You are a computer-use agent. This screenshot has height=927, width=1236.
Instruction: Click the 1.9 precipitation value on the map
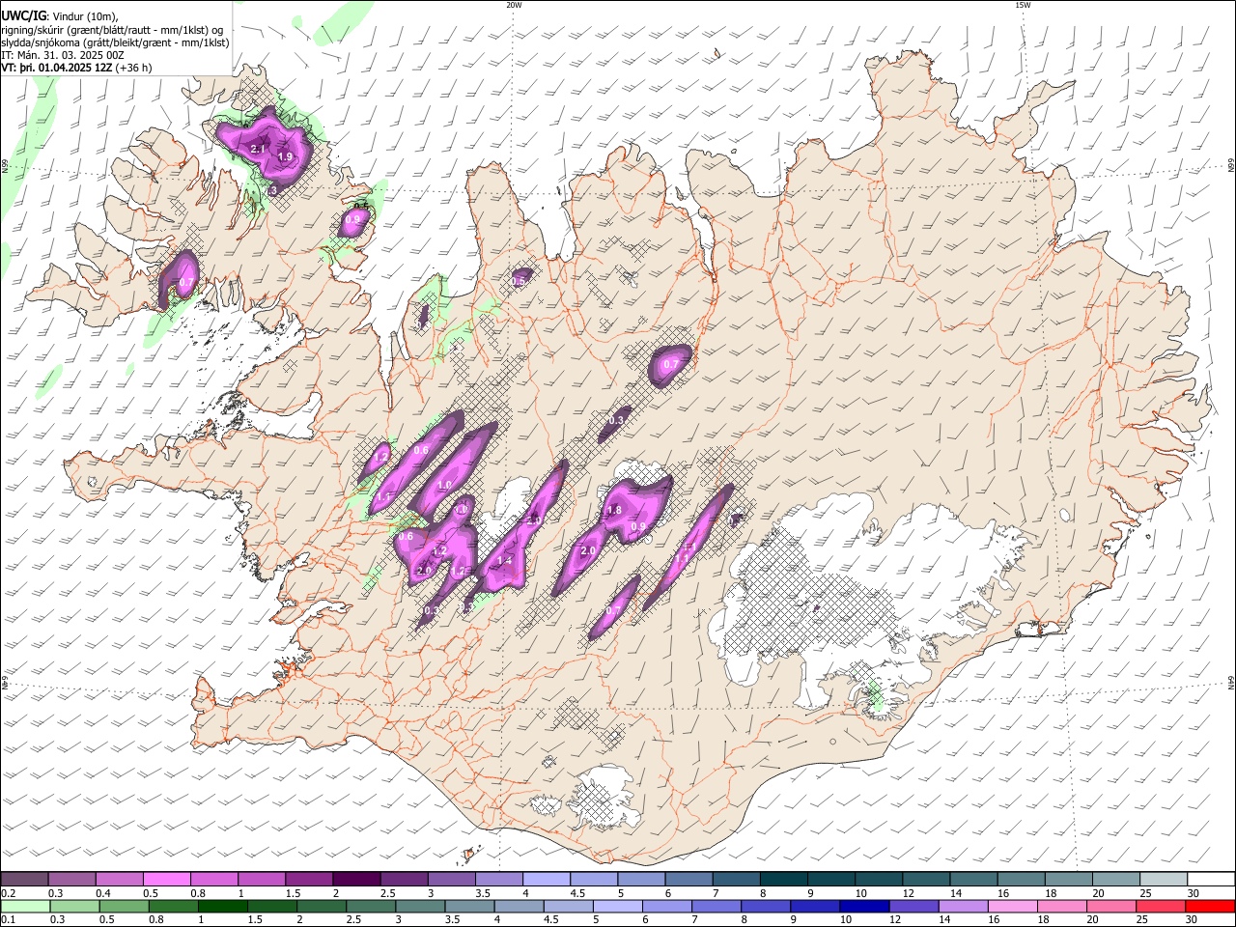point(285,157)
